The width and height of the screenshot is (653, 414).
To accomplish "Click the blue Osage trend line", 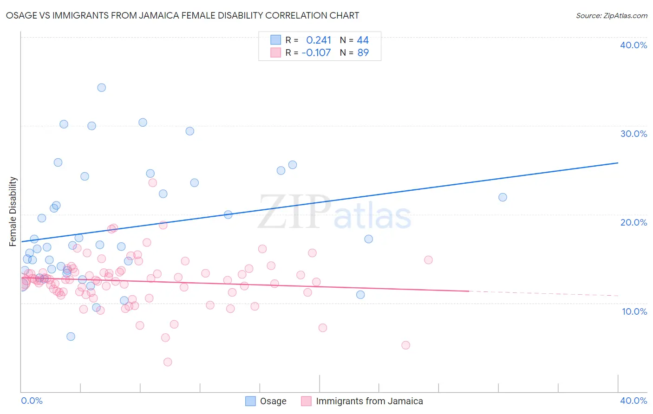I will click(x=320, y=202).
